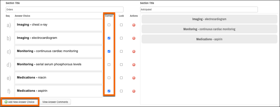The height and width of the screenshot is (107, 280).
Task: Mark chest x-ray as correct
Action: [x=109, y=25]
